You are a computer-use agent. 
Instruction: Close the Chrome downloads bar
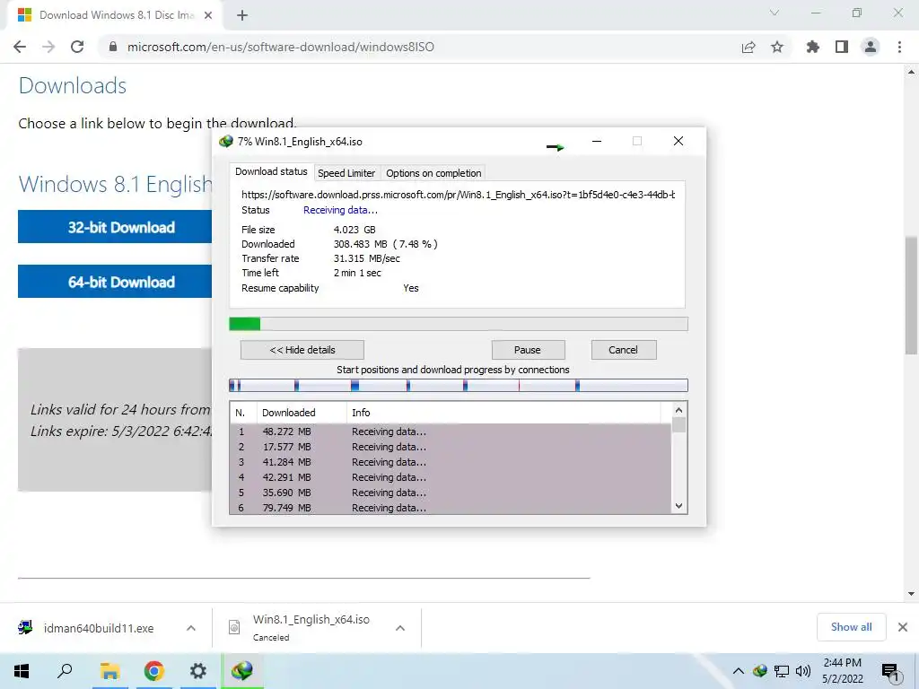903,627
